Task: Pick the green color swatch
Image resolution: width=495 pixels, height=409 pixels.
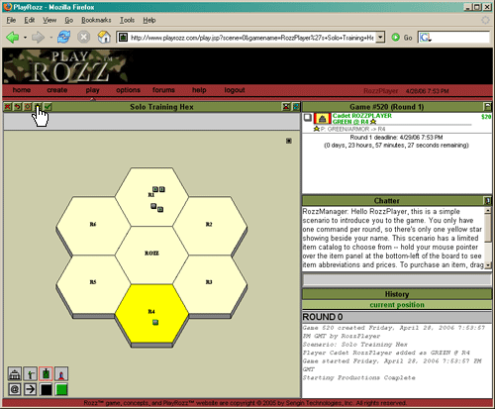Action: [61, 389]
